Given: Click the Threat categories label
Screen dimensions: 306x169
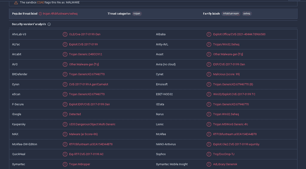Looking at the screenshot, I should point(119,14).
